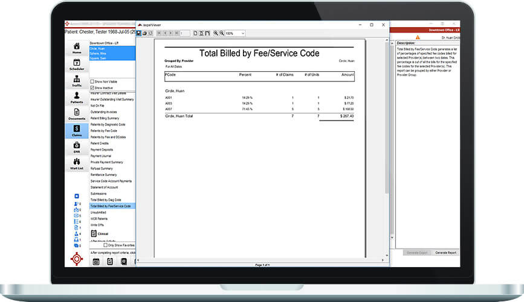Go to first page in JasperViewer
Viewport: 524px width, 302px height.
159,33
